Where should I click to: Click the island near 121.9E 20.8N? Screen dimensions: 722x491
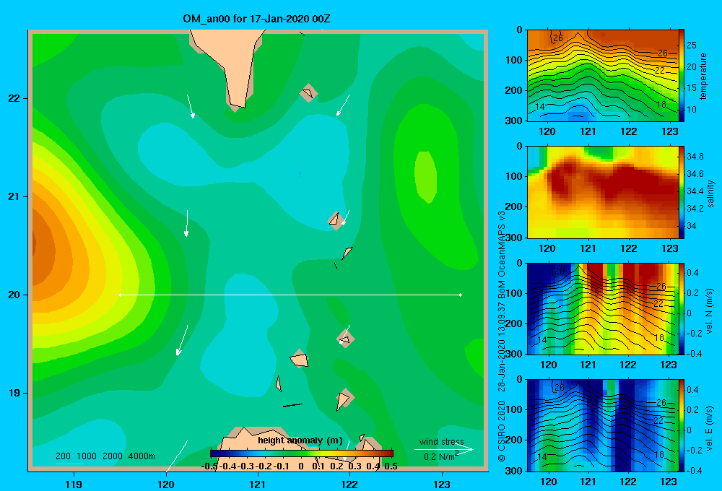coord(336,220)
